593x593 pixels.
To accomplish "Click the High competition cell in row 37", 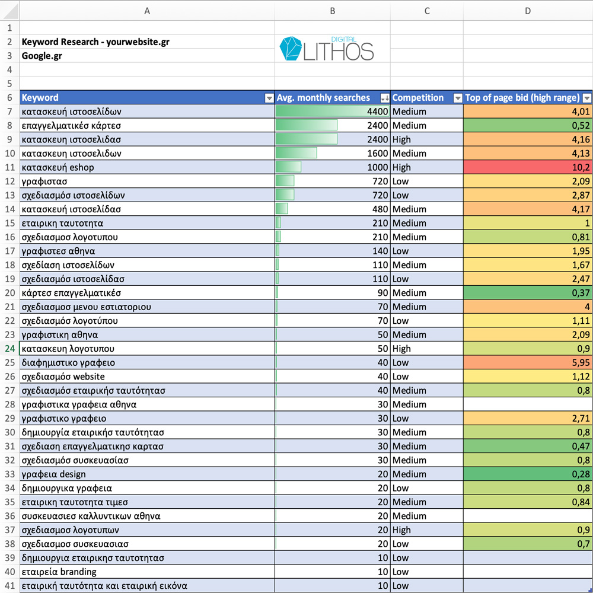I will click(x=426, y=530).
